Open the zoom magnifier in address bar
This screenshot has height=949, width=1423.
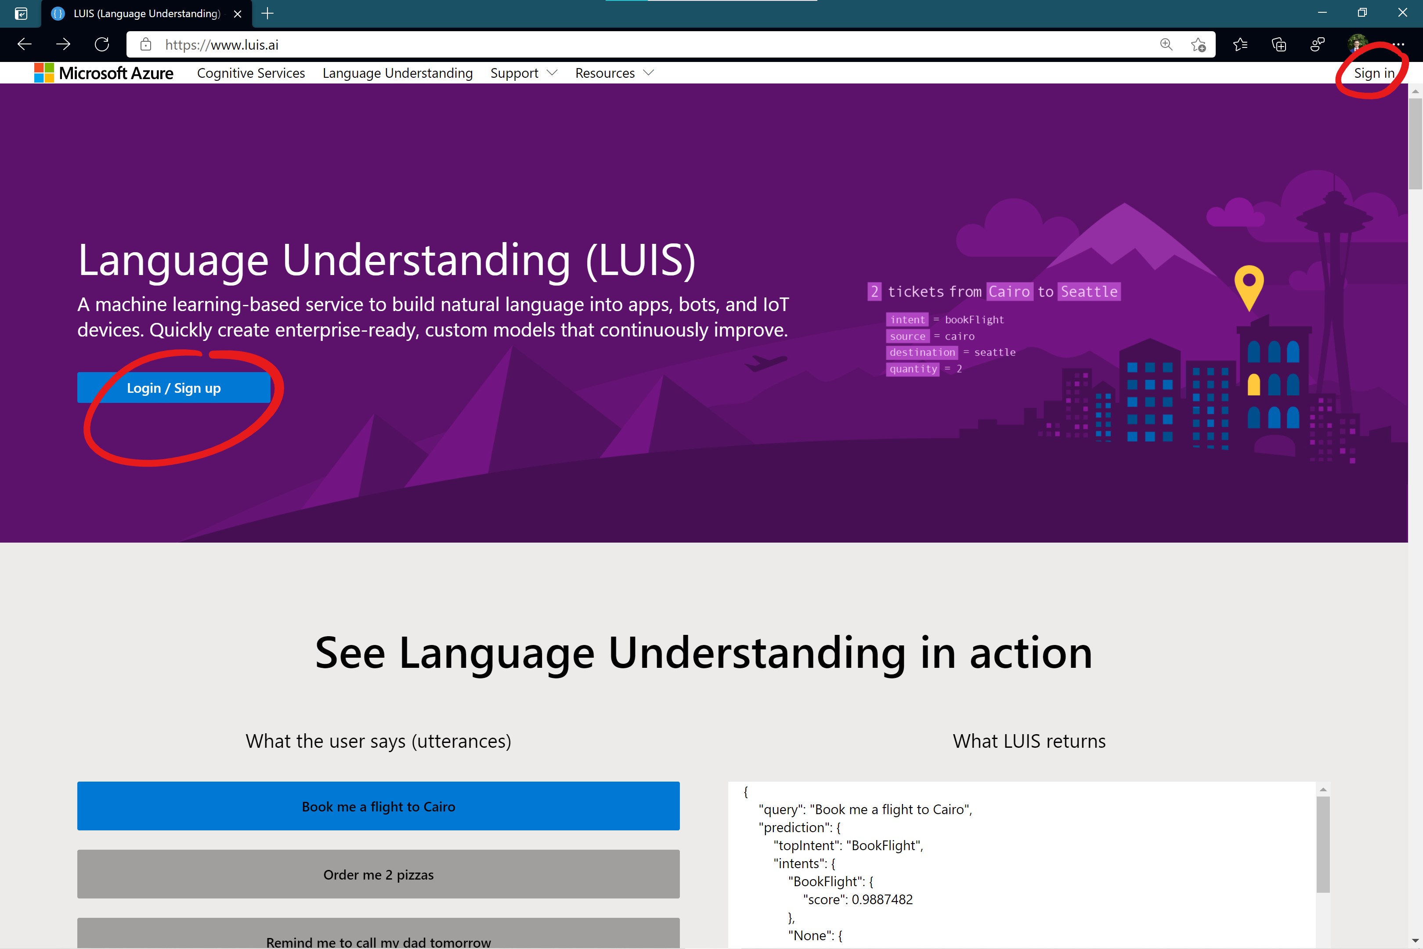[1166, 44]
